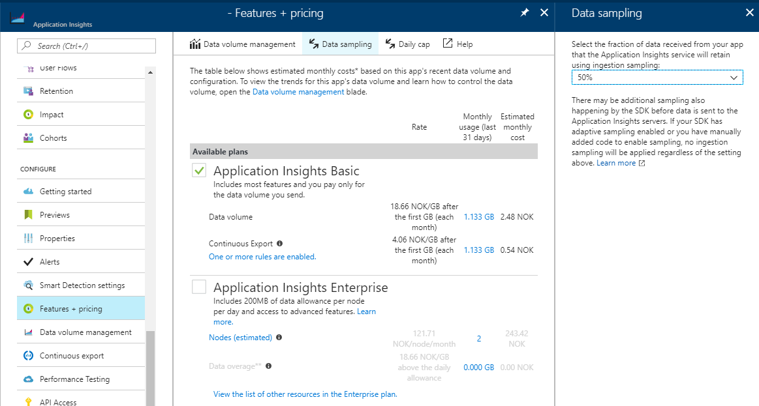Open Alerts in the sidebar
The image size is (759, 406).
pyautogui.click(x=81, y=261)
